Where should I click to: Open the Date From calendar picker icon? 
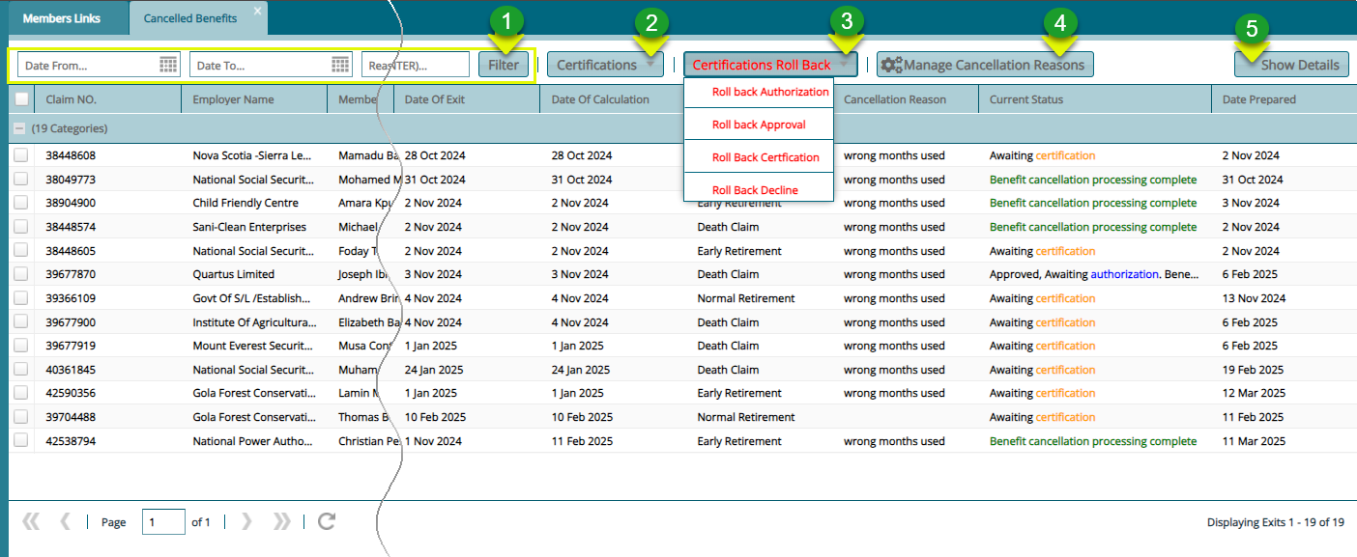168,65
